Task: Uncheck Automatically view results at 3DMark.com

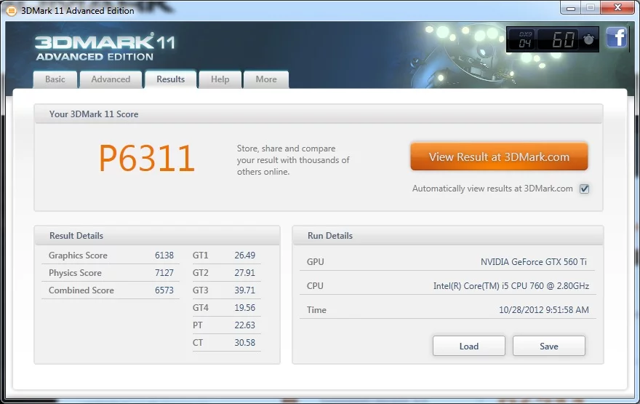Action: pyautogui.click(x=585, y=189)
